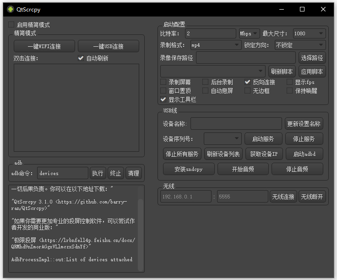Click the QtScrcpy 3.1.0 github text
This screenshot has width=337, height=280.
click(69, 205)
